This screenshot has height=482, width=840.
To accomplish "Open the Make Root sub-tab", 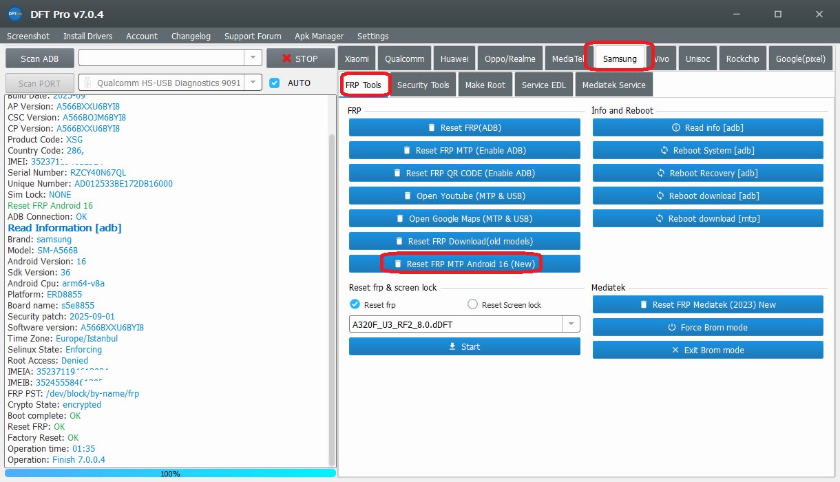I will [x=485, y=85].
